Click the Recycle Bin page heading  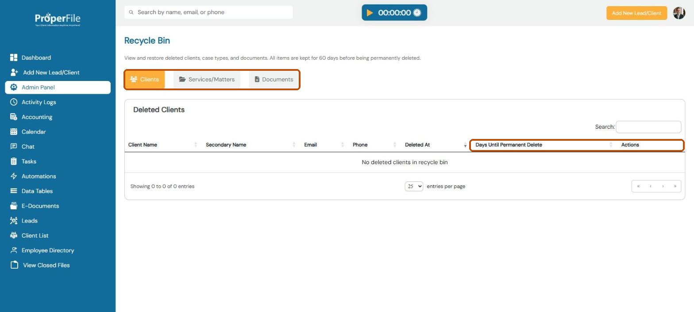pos(147,41)
